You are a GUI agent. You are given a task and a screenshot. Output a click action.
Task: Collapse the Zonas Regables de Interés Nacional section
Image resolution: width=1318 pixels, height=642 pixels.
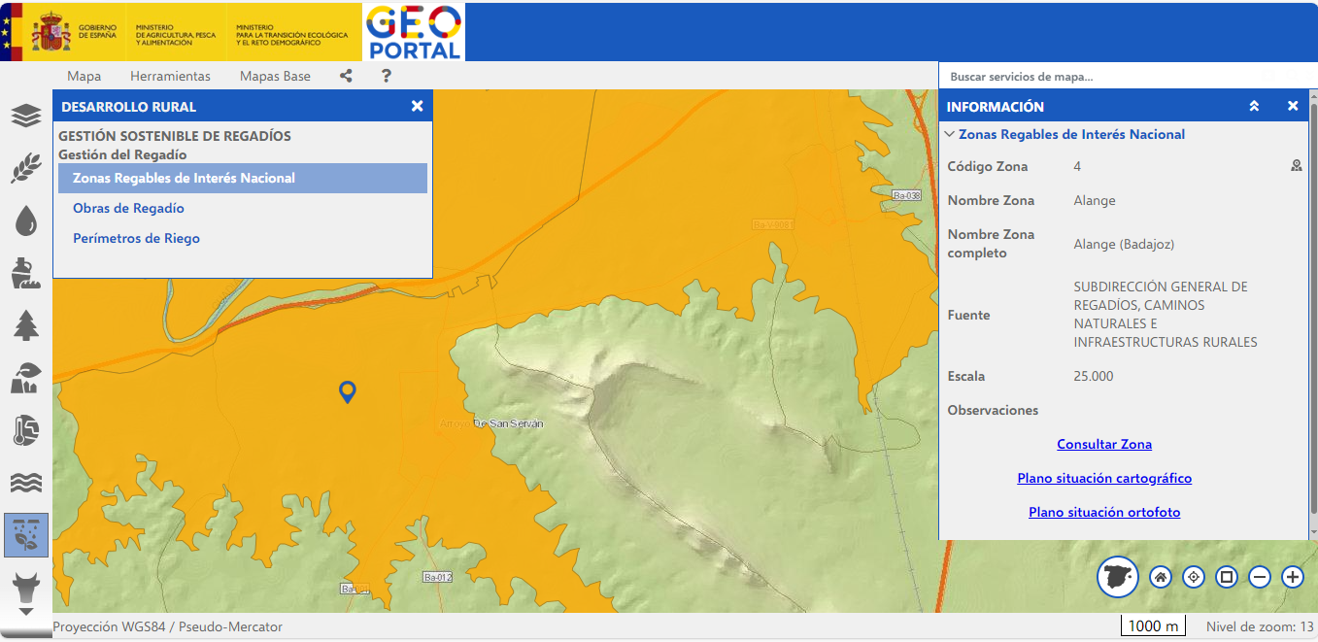[x=950, y=135]
